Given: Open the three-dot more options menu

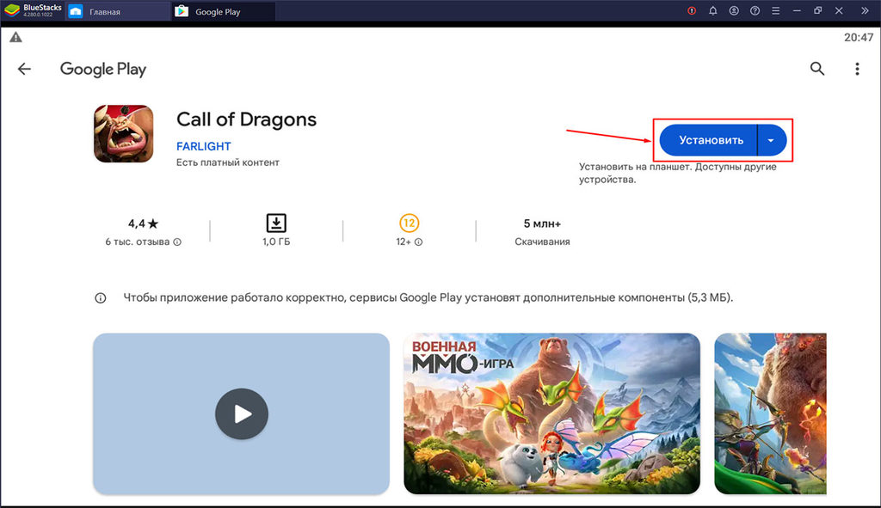Looking at the screenshot, I should click(x=857, y=69).
